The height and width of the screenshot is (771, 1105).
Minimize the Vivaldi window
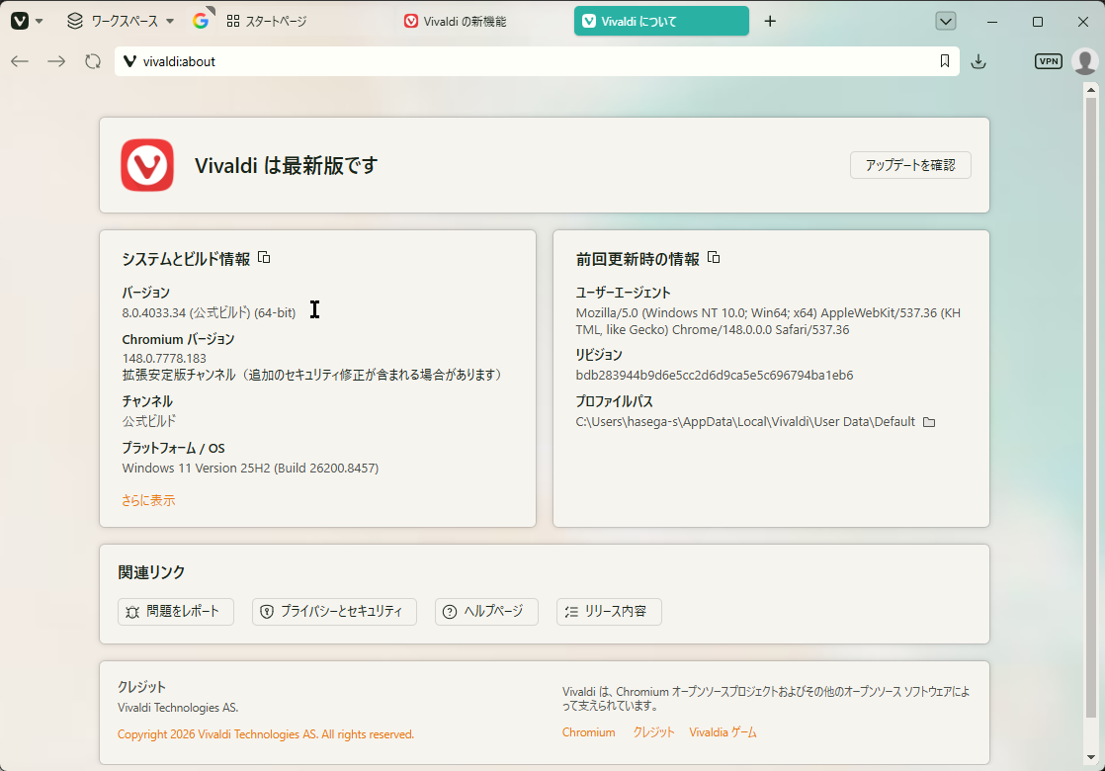click(992, 21)
